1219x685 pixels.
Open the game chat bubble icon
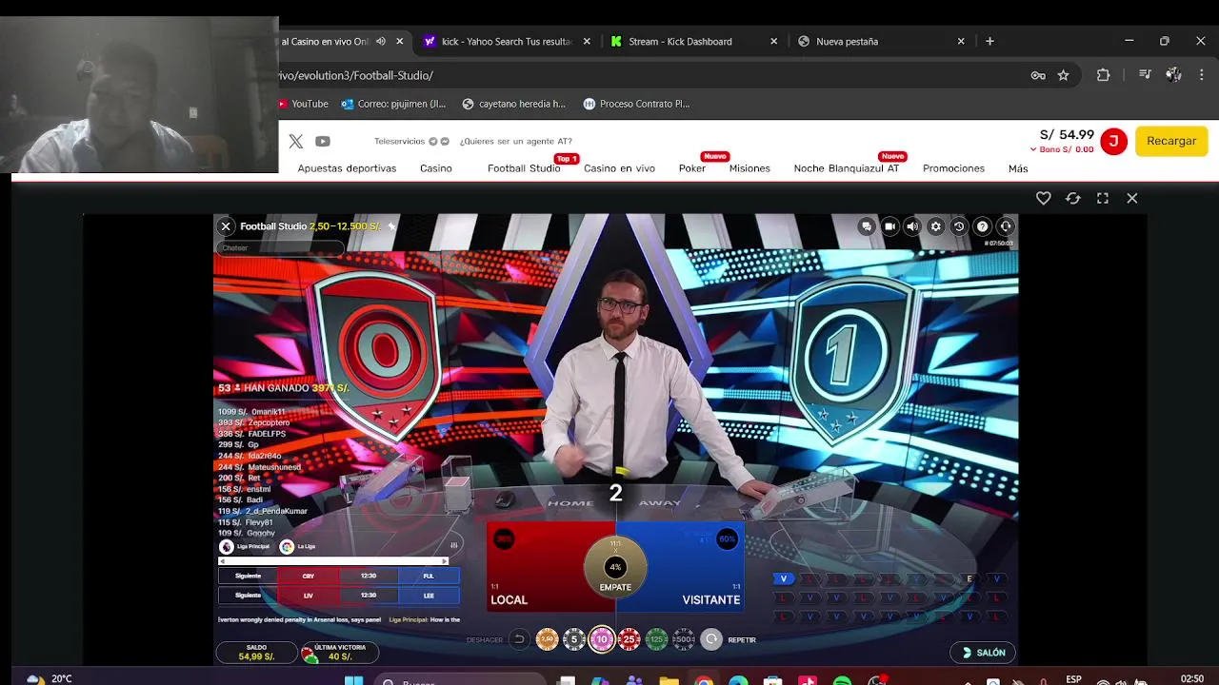click(x=866, y=226)
